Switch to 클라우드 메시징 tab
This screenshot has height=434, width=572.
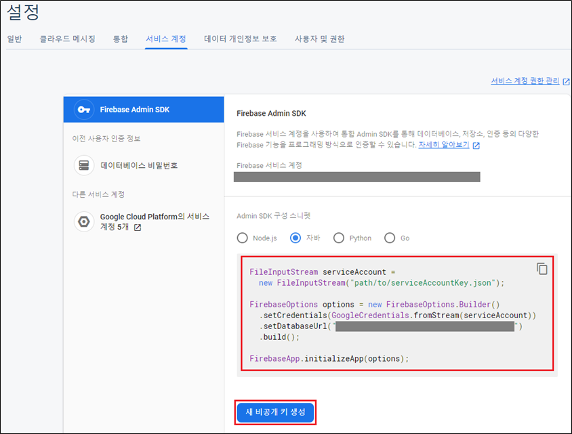point(68,39)
